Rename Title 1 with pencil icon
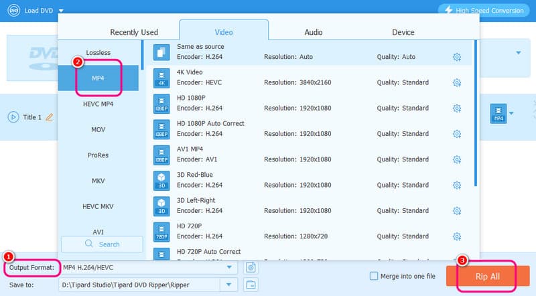536x296 pixels. pyautogui.click(x=50, y=117)
